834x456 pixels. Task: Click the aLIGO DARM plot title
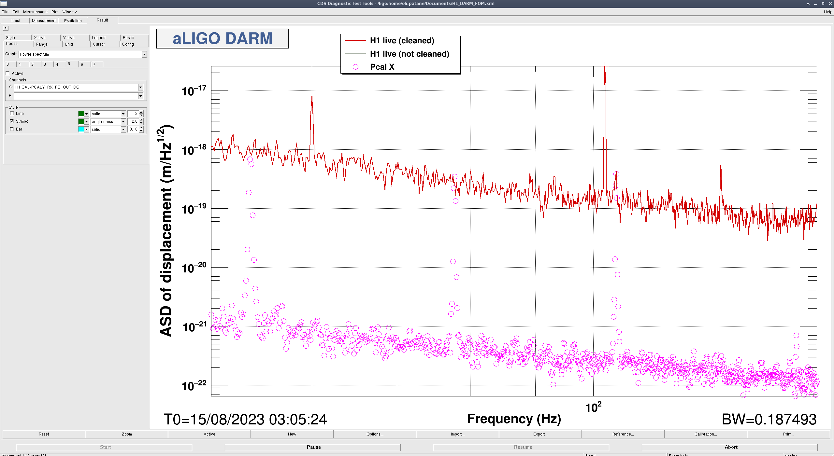(x=223, y=38)
